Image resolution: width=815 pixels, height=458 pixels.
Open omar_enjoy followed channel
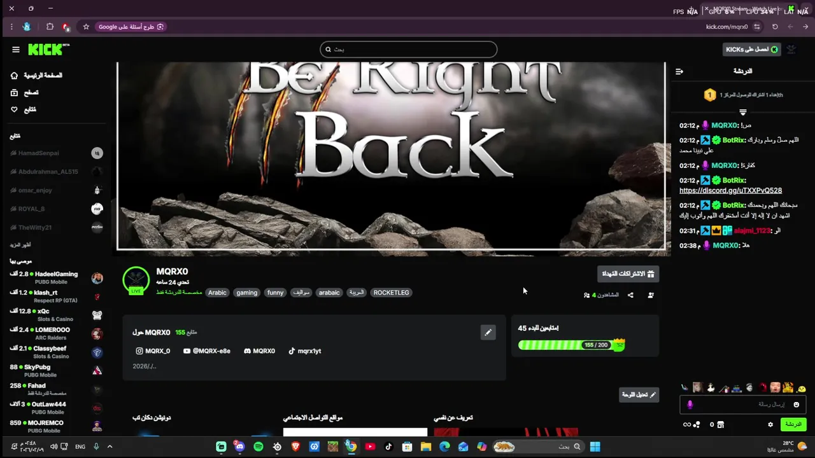coord(56,190)
